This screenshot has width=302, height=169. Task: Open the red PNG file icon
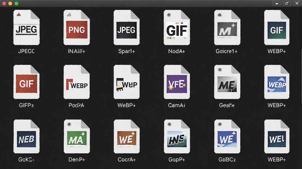(x=77, y=27)
